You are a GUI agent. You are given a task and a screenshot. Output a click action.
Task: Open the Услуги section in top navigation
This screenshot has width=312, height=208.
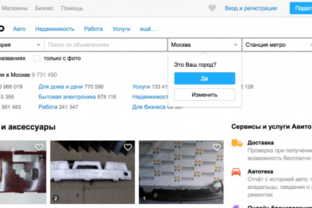click(x=121, y=29)
